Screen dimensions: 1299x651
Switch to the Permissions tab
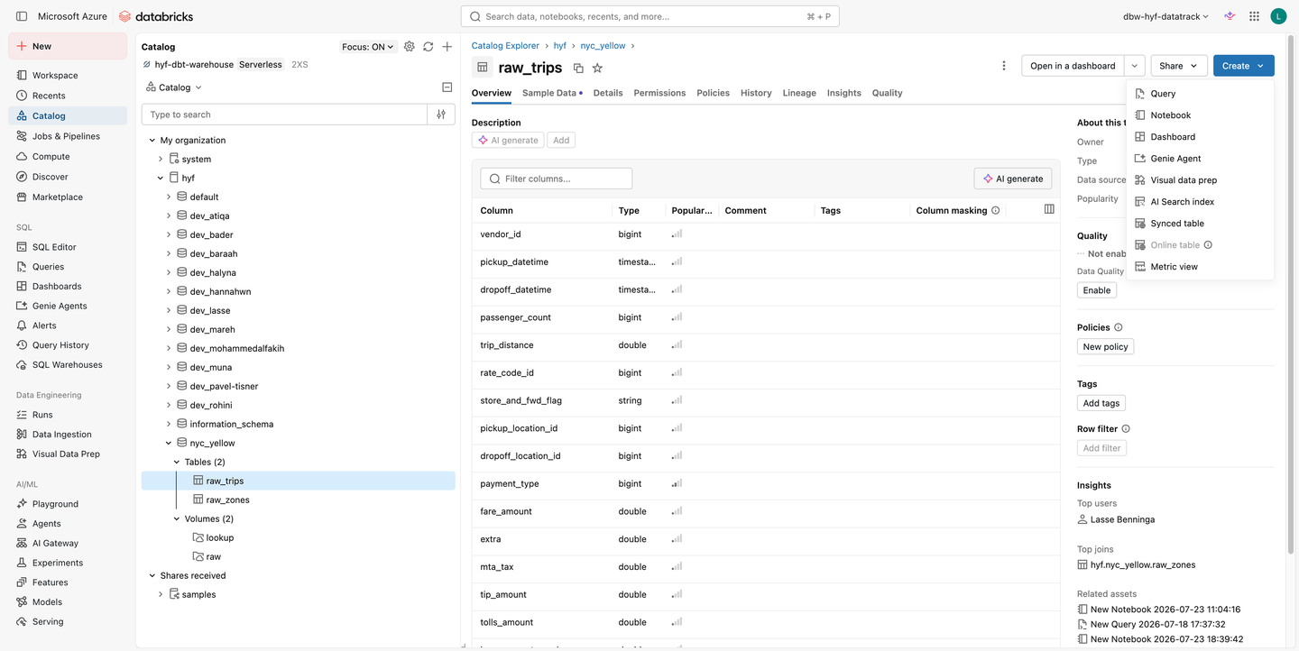(x=659, y=93)
